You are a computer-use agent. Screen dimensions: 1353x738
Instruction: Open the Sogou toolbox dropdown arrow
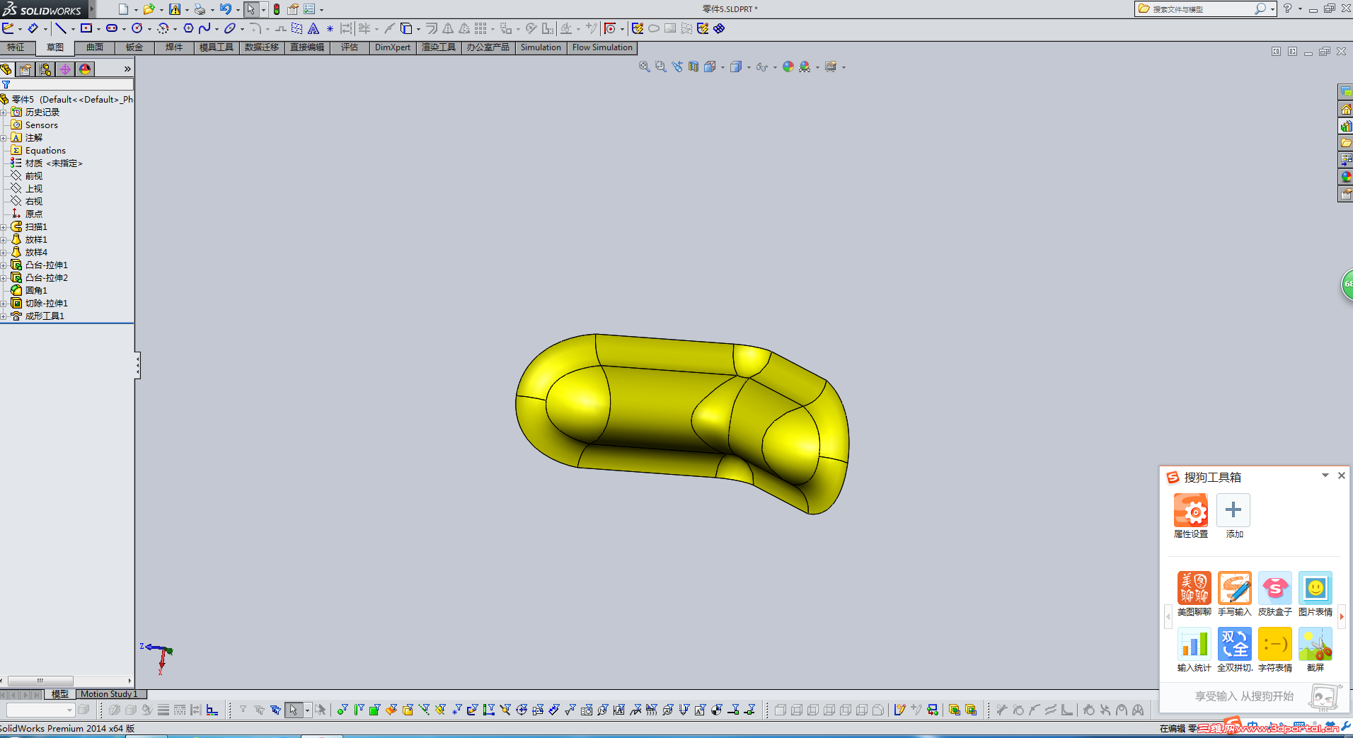pos(1325,475)
